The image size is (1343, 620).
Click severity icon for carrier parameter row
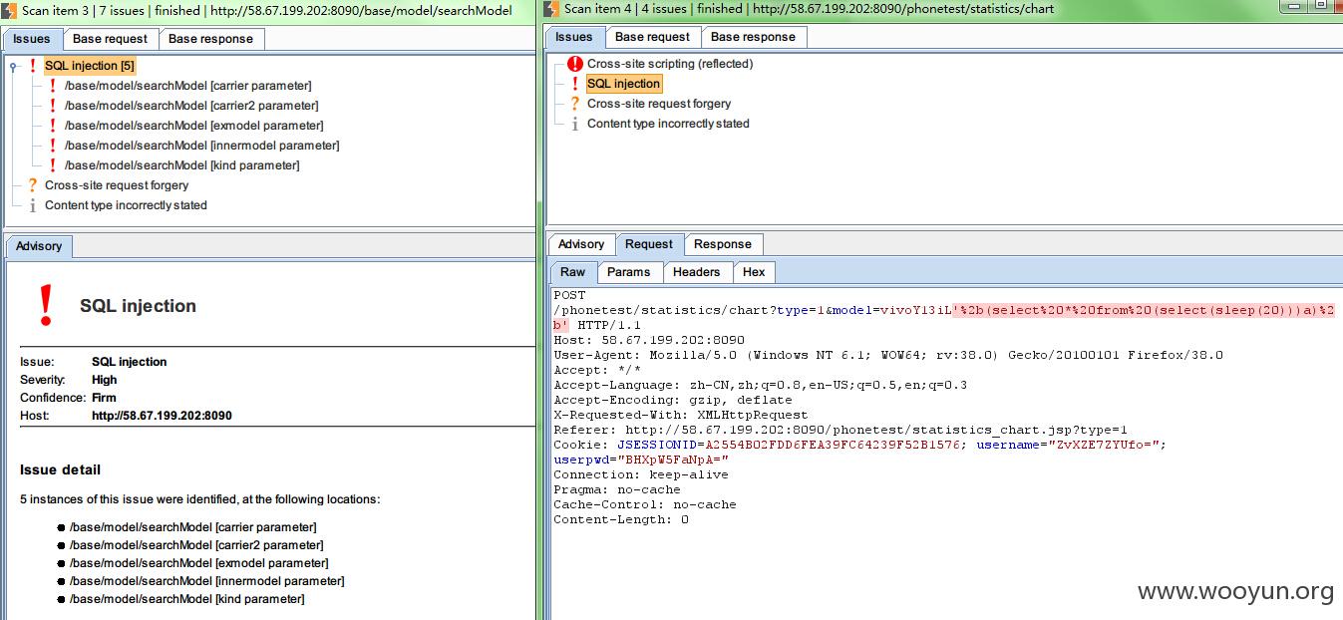point(52,86)
